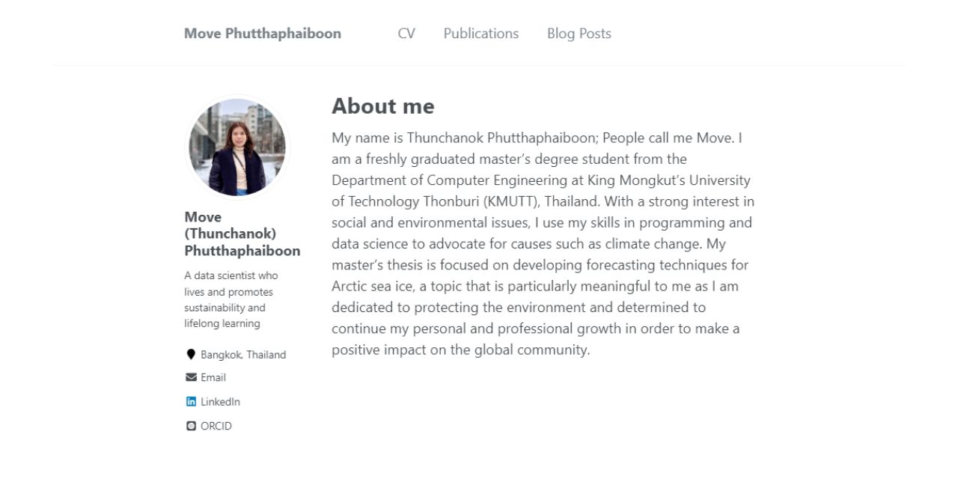Click the ORCID iD icon
The width and height of the screenshot is (958, 479).
click(x=190, y=425)
